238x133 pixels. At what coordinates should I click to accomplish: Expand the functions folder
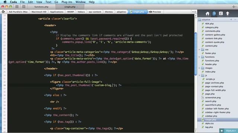coord(199,57)
